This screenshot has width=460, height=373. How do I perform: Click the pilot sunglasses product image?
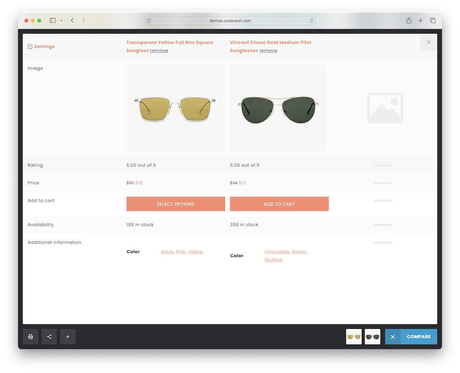coord(278,108)
